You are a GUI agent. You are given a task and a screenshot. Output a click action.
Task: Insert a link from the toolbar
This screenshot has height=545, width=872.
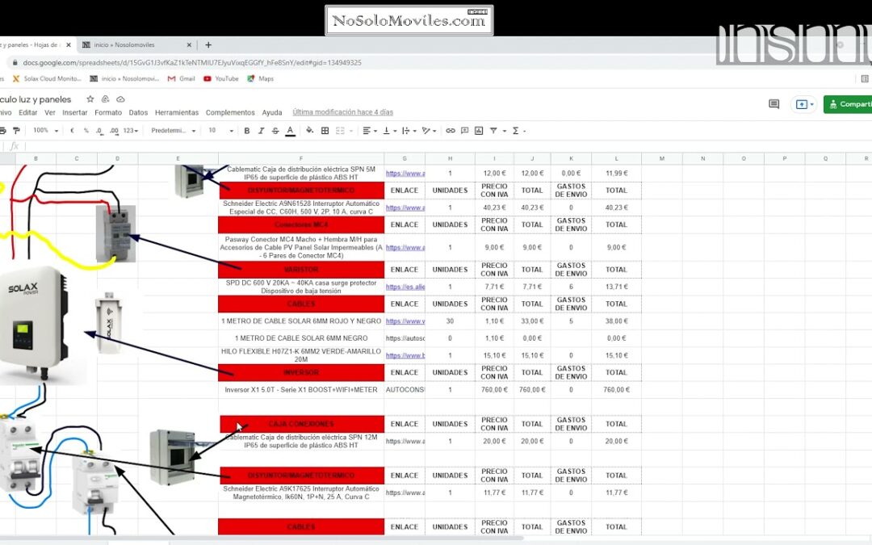451,131
